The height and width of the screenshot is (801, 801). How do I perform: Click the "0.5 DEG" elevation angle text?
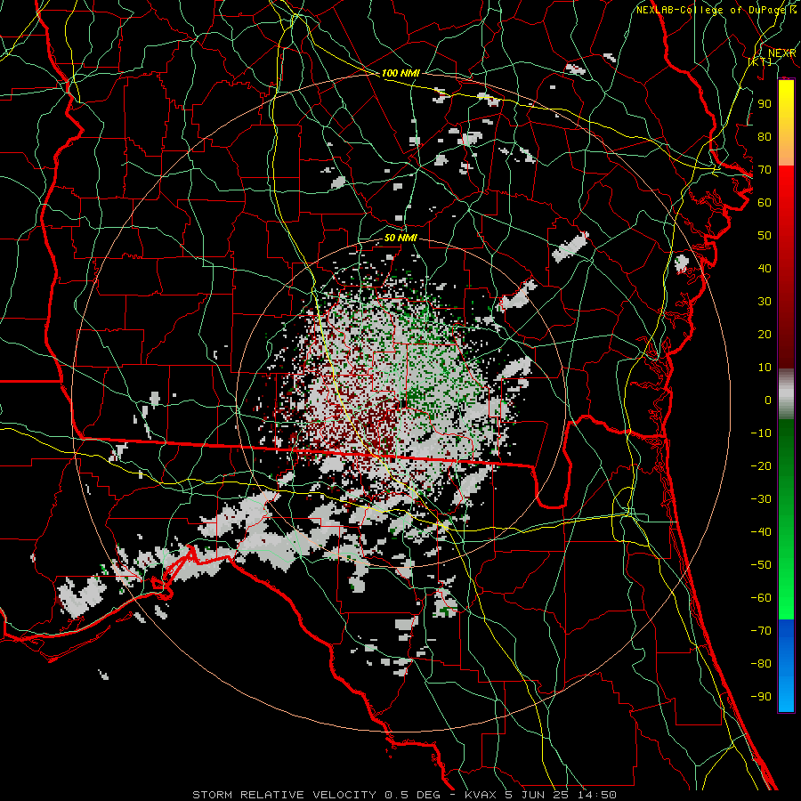tap(412, 795)
